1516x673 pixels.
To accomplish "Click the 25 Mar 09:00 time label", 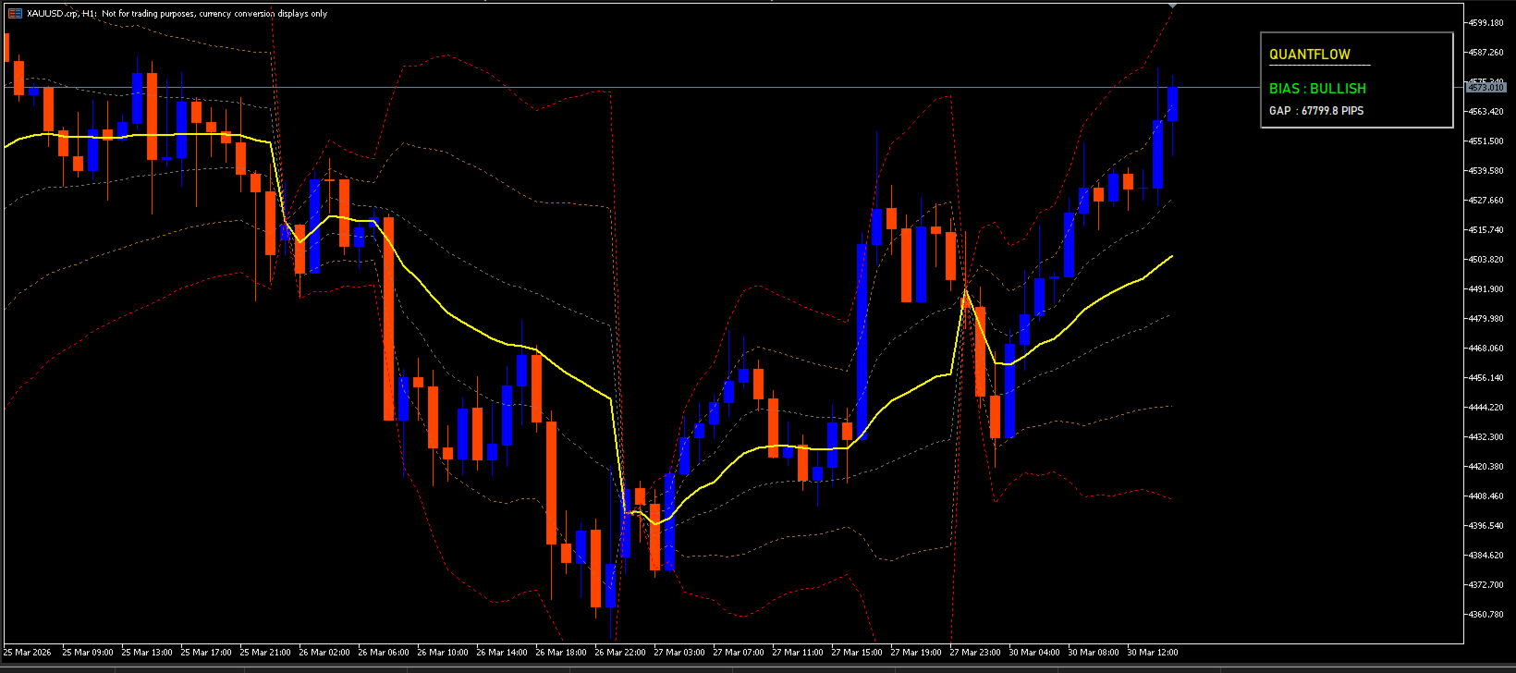I will (88, 653).
